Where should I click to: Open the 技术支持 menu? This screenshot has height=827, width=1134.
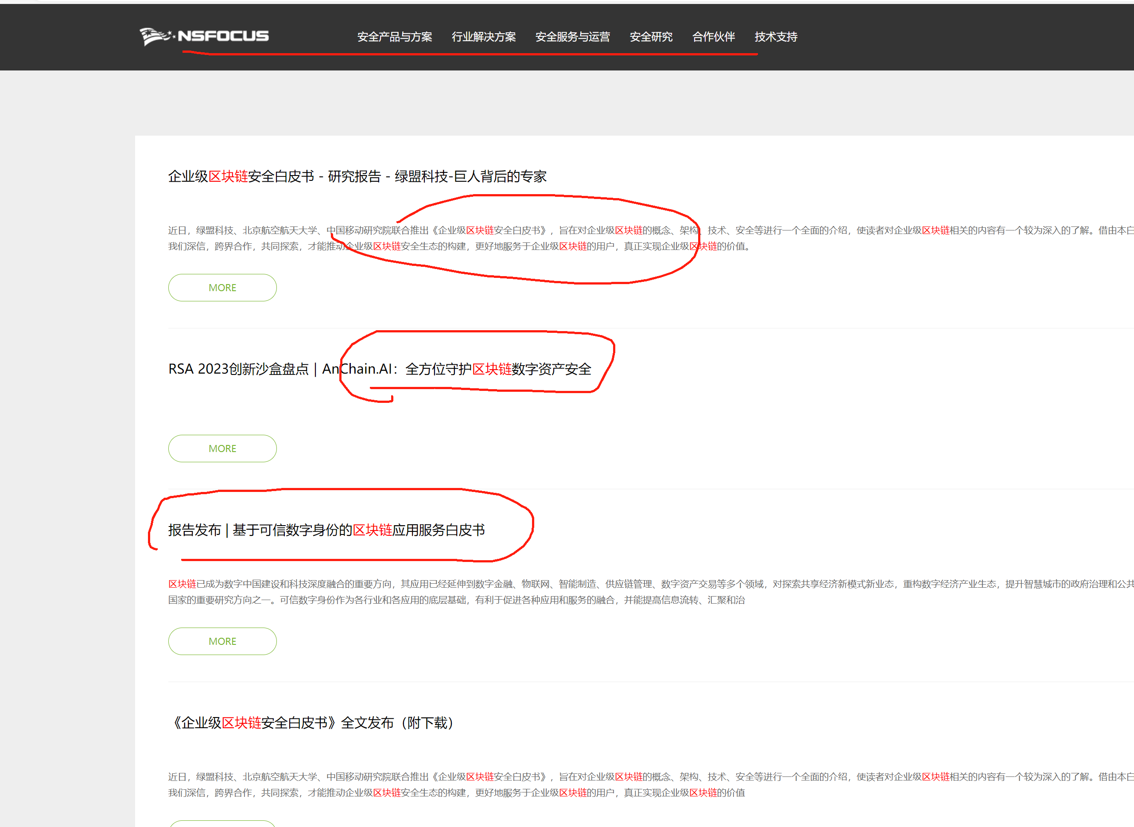776,37
